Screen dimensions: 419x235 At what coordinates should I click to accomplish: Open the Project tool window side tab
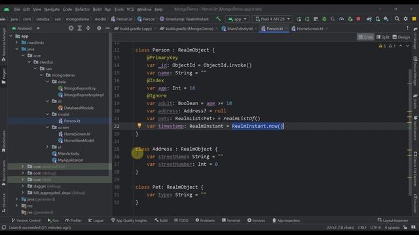pos(4,76)
